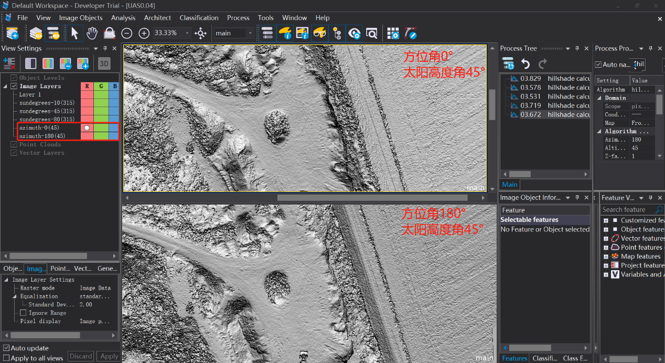Screen dimensions: 665x363
Task: Activate the hand pan tool
Action: 92,34
